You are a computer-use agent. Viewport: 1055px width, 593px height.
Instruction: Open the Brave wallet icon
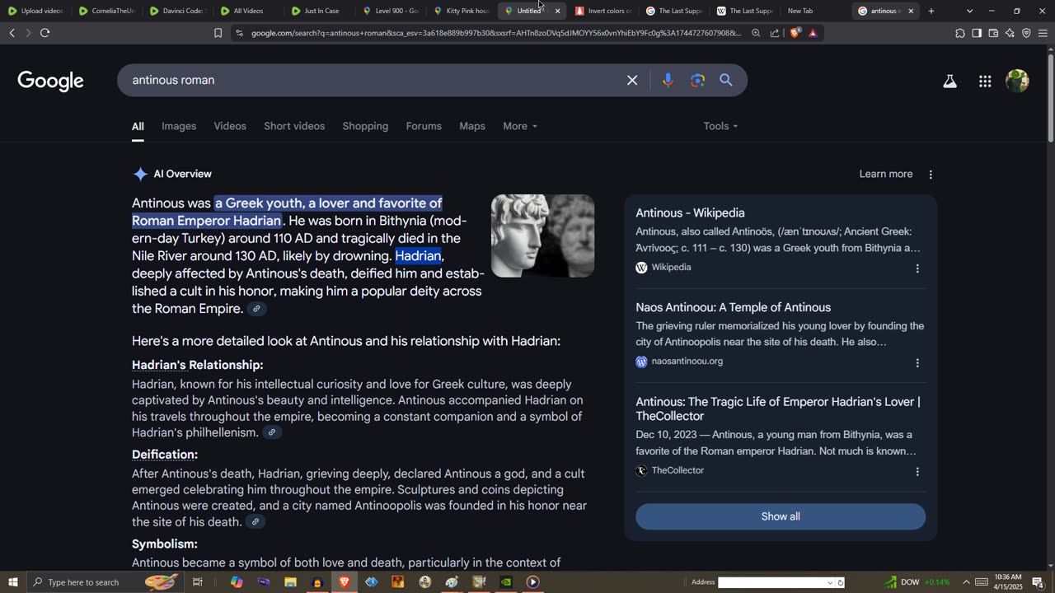click(x=993, y=33)
